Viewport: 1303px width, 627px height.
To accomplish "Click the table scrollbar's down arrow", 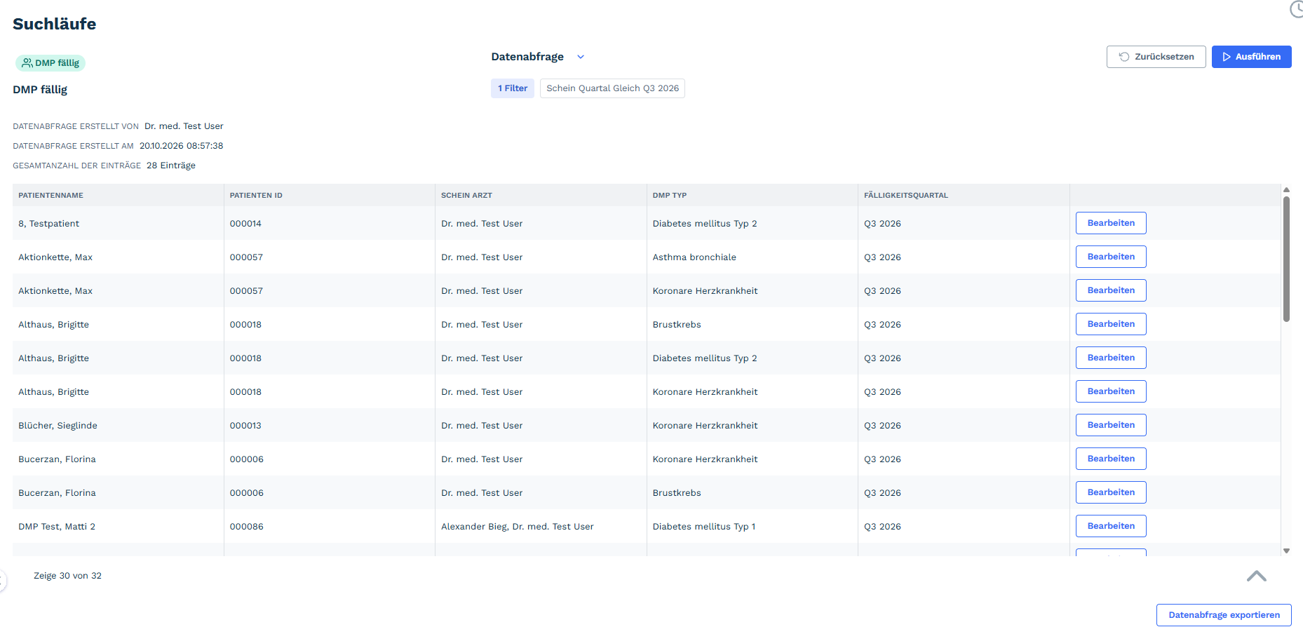I will 1286,551.
